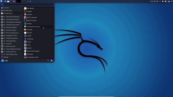Open the file manager panel launcher

coord(8,1)
